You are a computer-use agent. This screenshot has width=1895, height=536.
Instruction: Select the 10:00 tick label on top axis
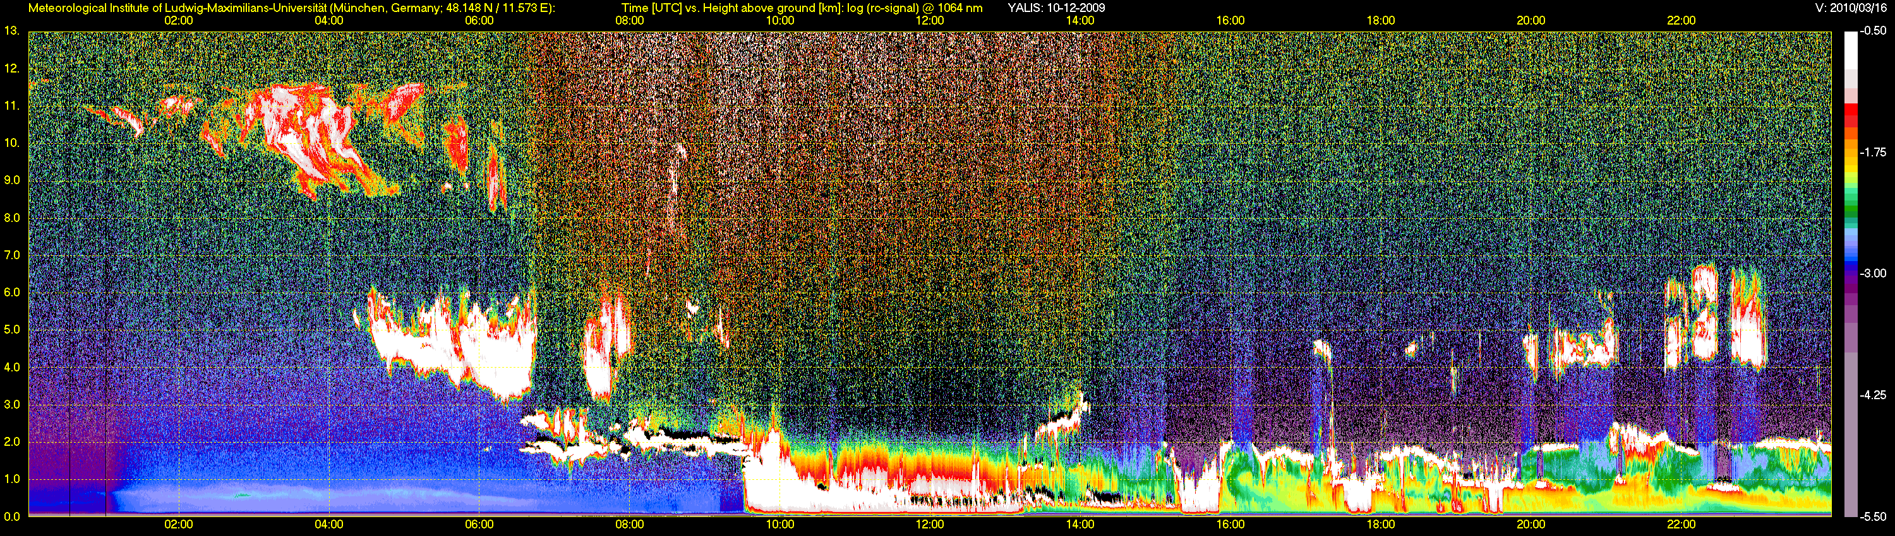point(779,21)
